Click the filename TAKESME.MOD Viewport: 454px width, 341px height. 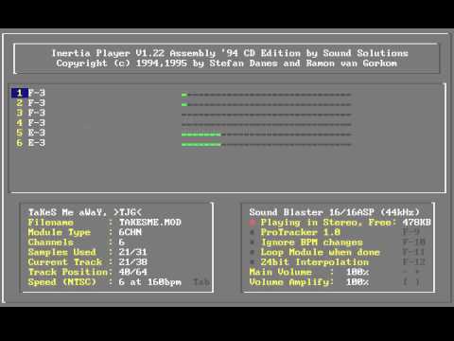[x=150, y=223]
